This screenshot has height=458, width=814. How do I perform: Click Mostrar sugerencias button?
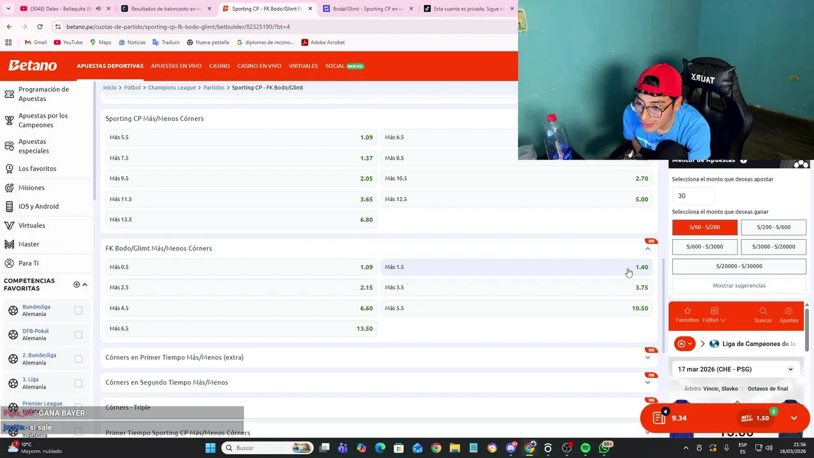tap(739, 286)
